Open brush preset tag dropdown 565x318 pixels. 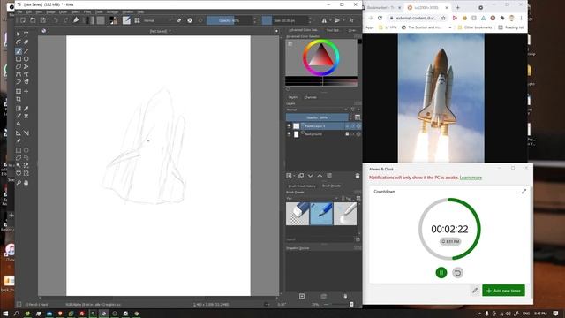coord(313,198)
